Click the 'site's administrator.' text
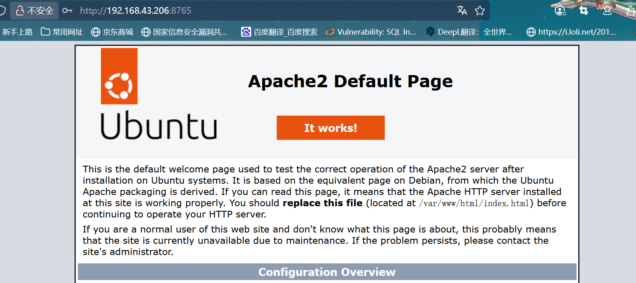The height and width of the screenshot is (283, 636). click(x=128, y=252)
